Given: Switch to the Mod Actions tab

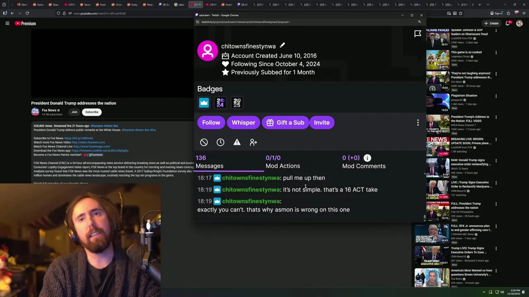Looking at the screenshot, I should click(x=283, y=162).
